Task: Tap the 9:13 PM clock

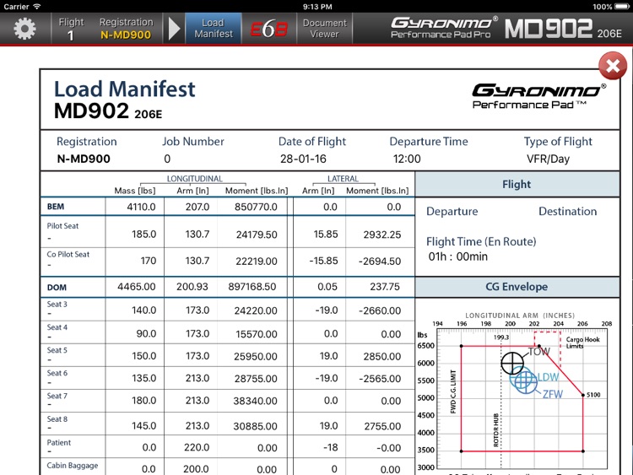Action: click(x=317, y=7)
